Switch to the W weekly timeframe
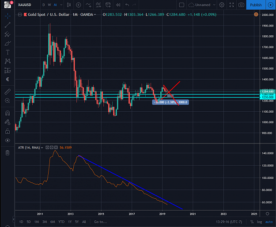276x227 pixels. pyautogui.click(x=49, y=5)
